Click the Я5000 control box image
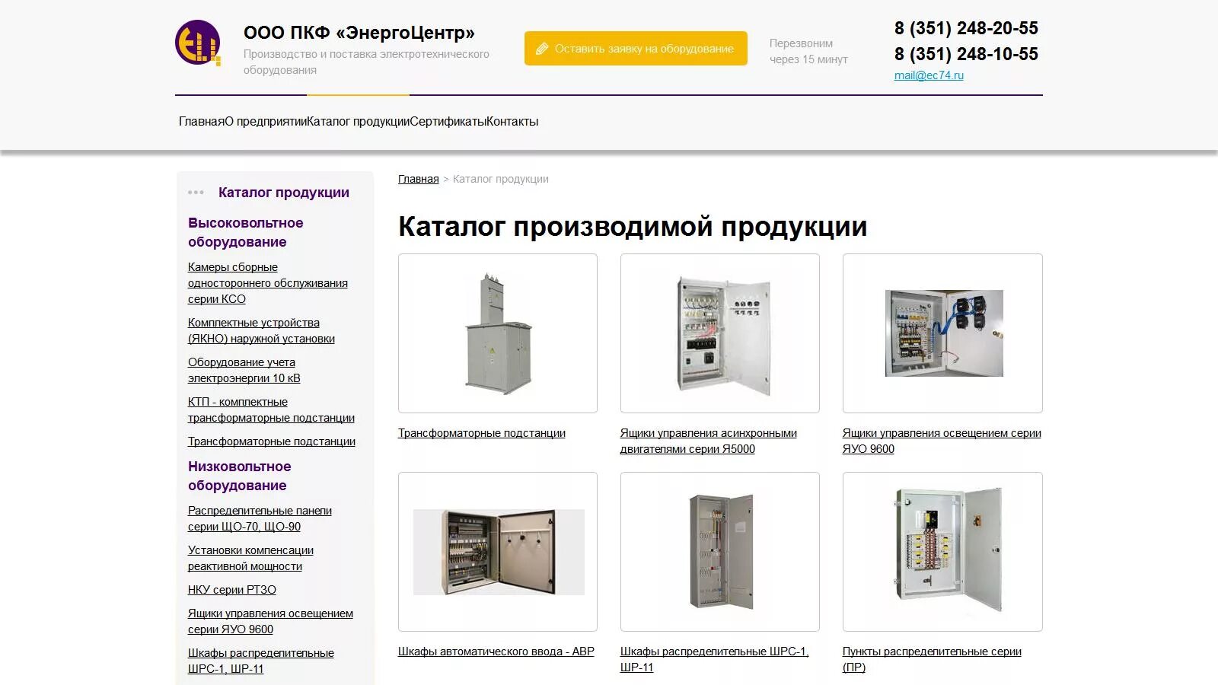Viewport: 1218px width, 685px height. 720,333
